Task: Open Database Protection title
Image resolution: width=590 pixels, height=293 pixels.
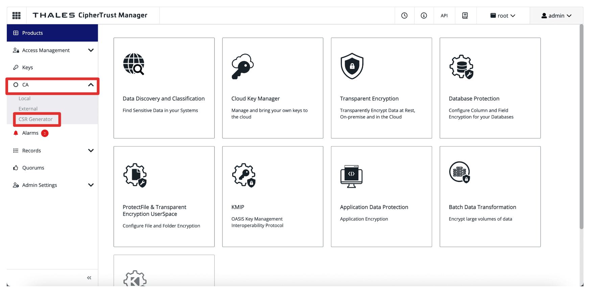Action: [x=474, y=99]
